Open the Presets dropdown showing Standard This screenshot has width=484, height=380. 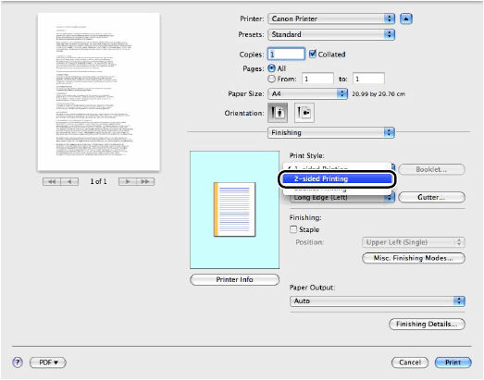coord(331,34)
